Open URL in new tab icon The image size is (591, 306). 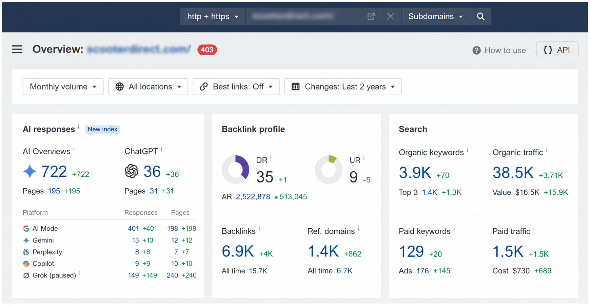[x=371, y=16]
